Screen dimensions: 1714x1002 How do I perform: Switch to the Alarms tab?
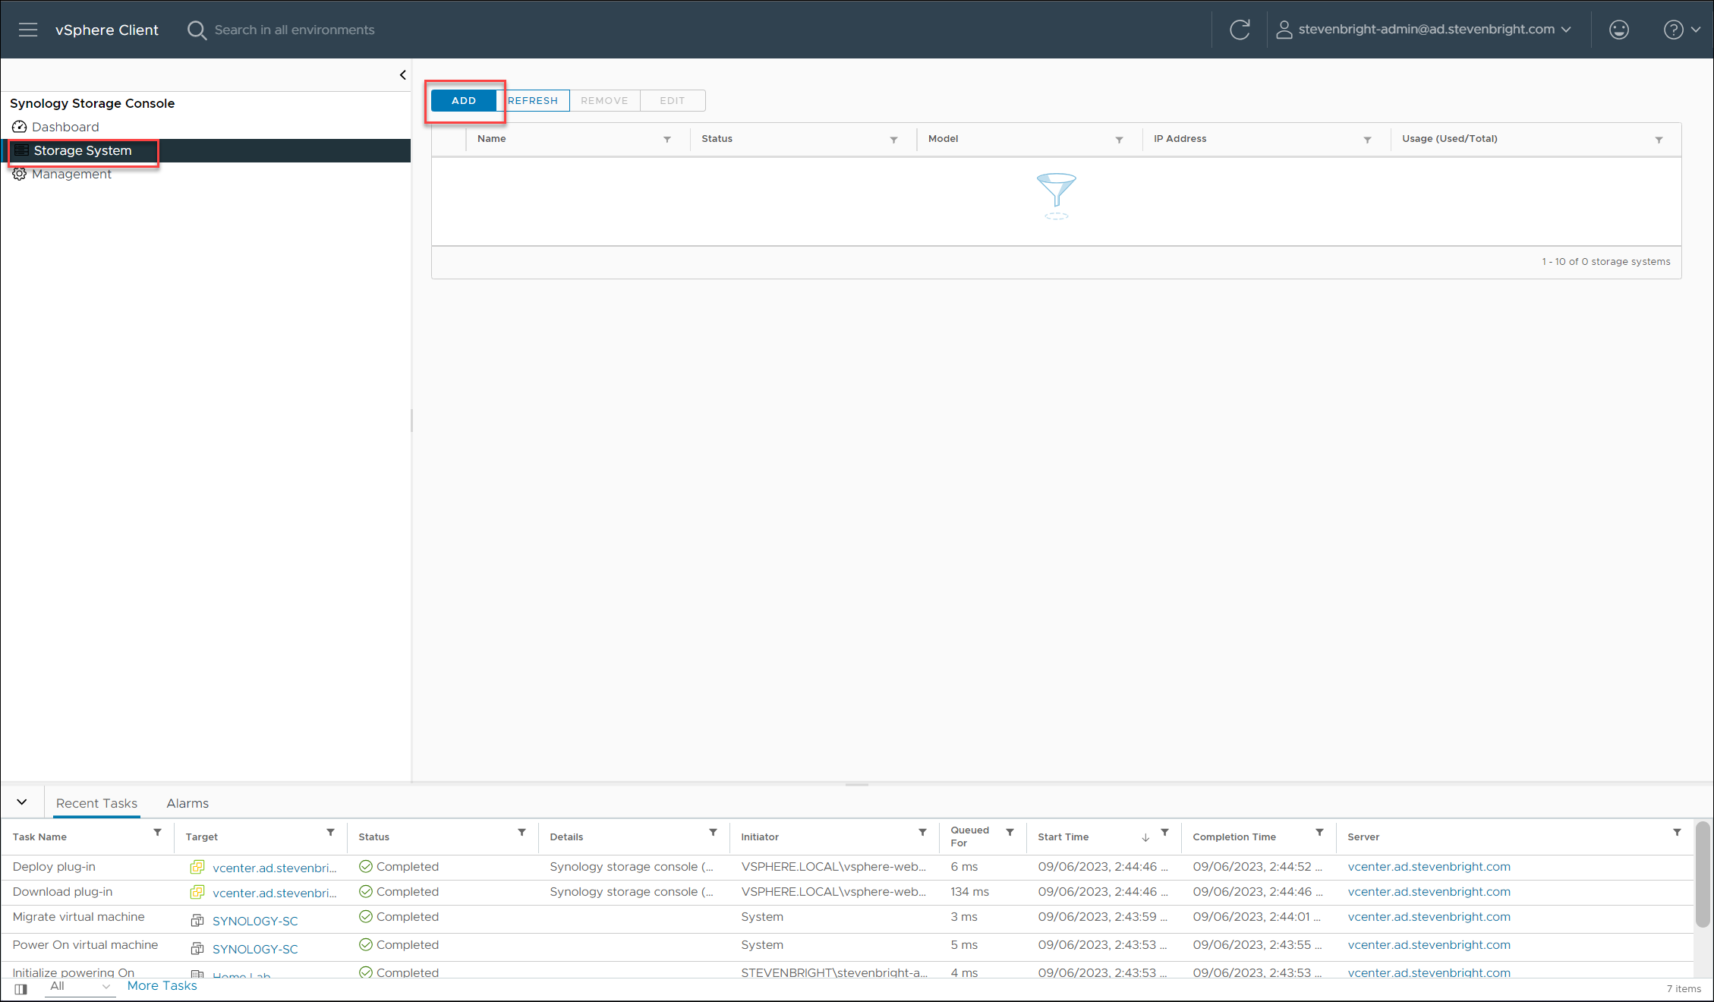pyautogui.click(x=187, y=803)
